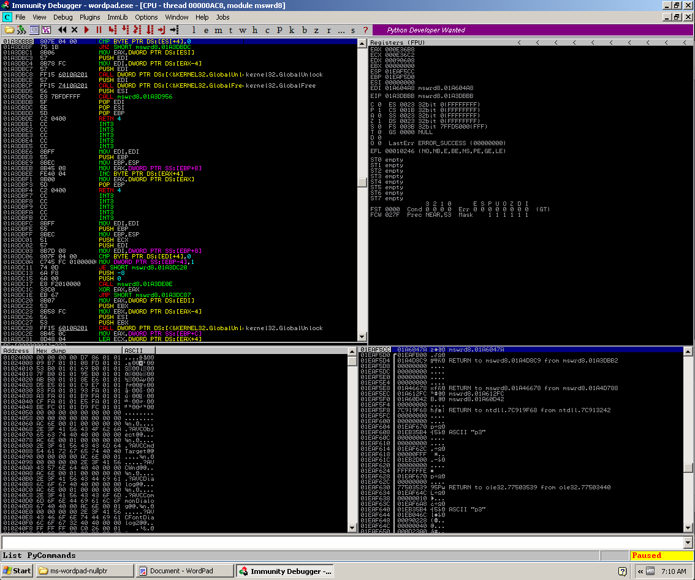Close the debugged program with X icon
Screen dimensions: 695x580
[x=75, y=30]
